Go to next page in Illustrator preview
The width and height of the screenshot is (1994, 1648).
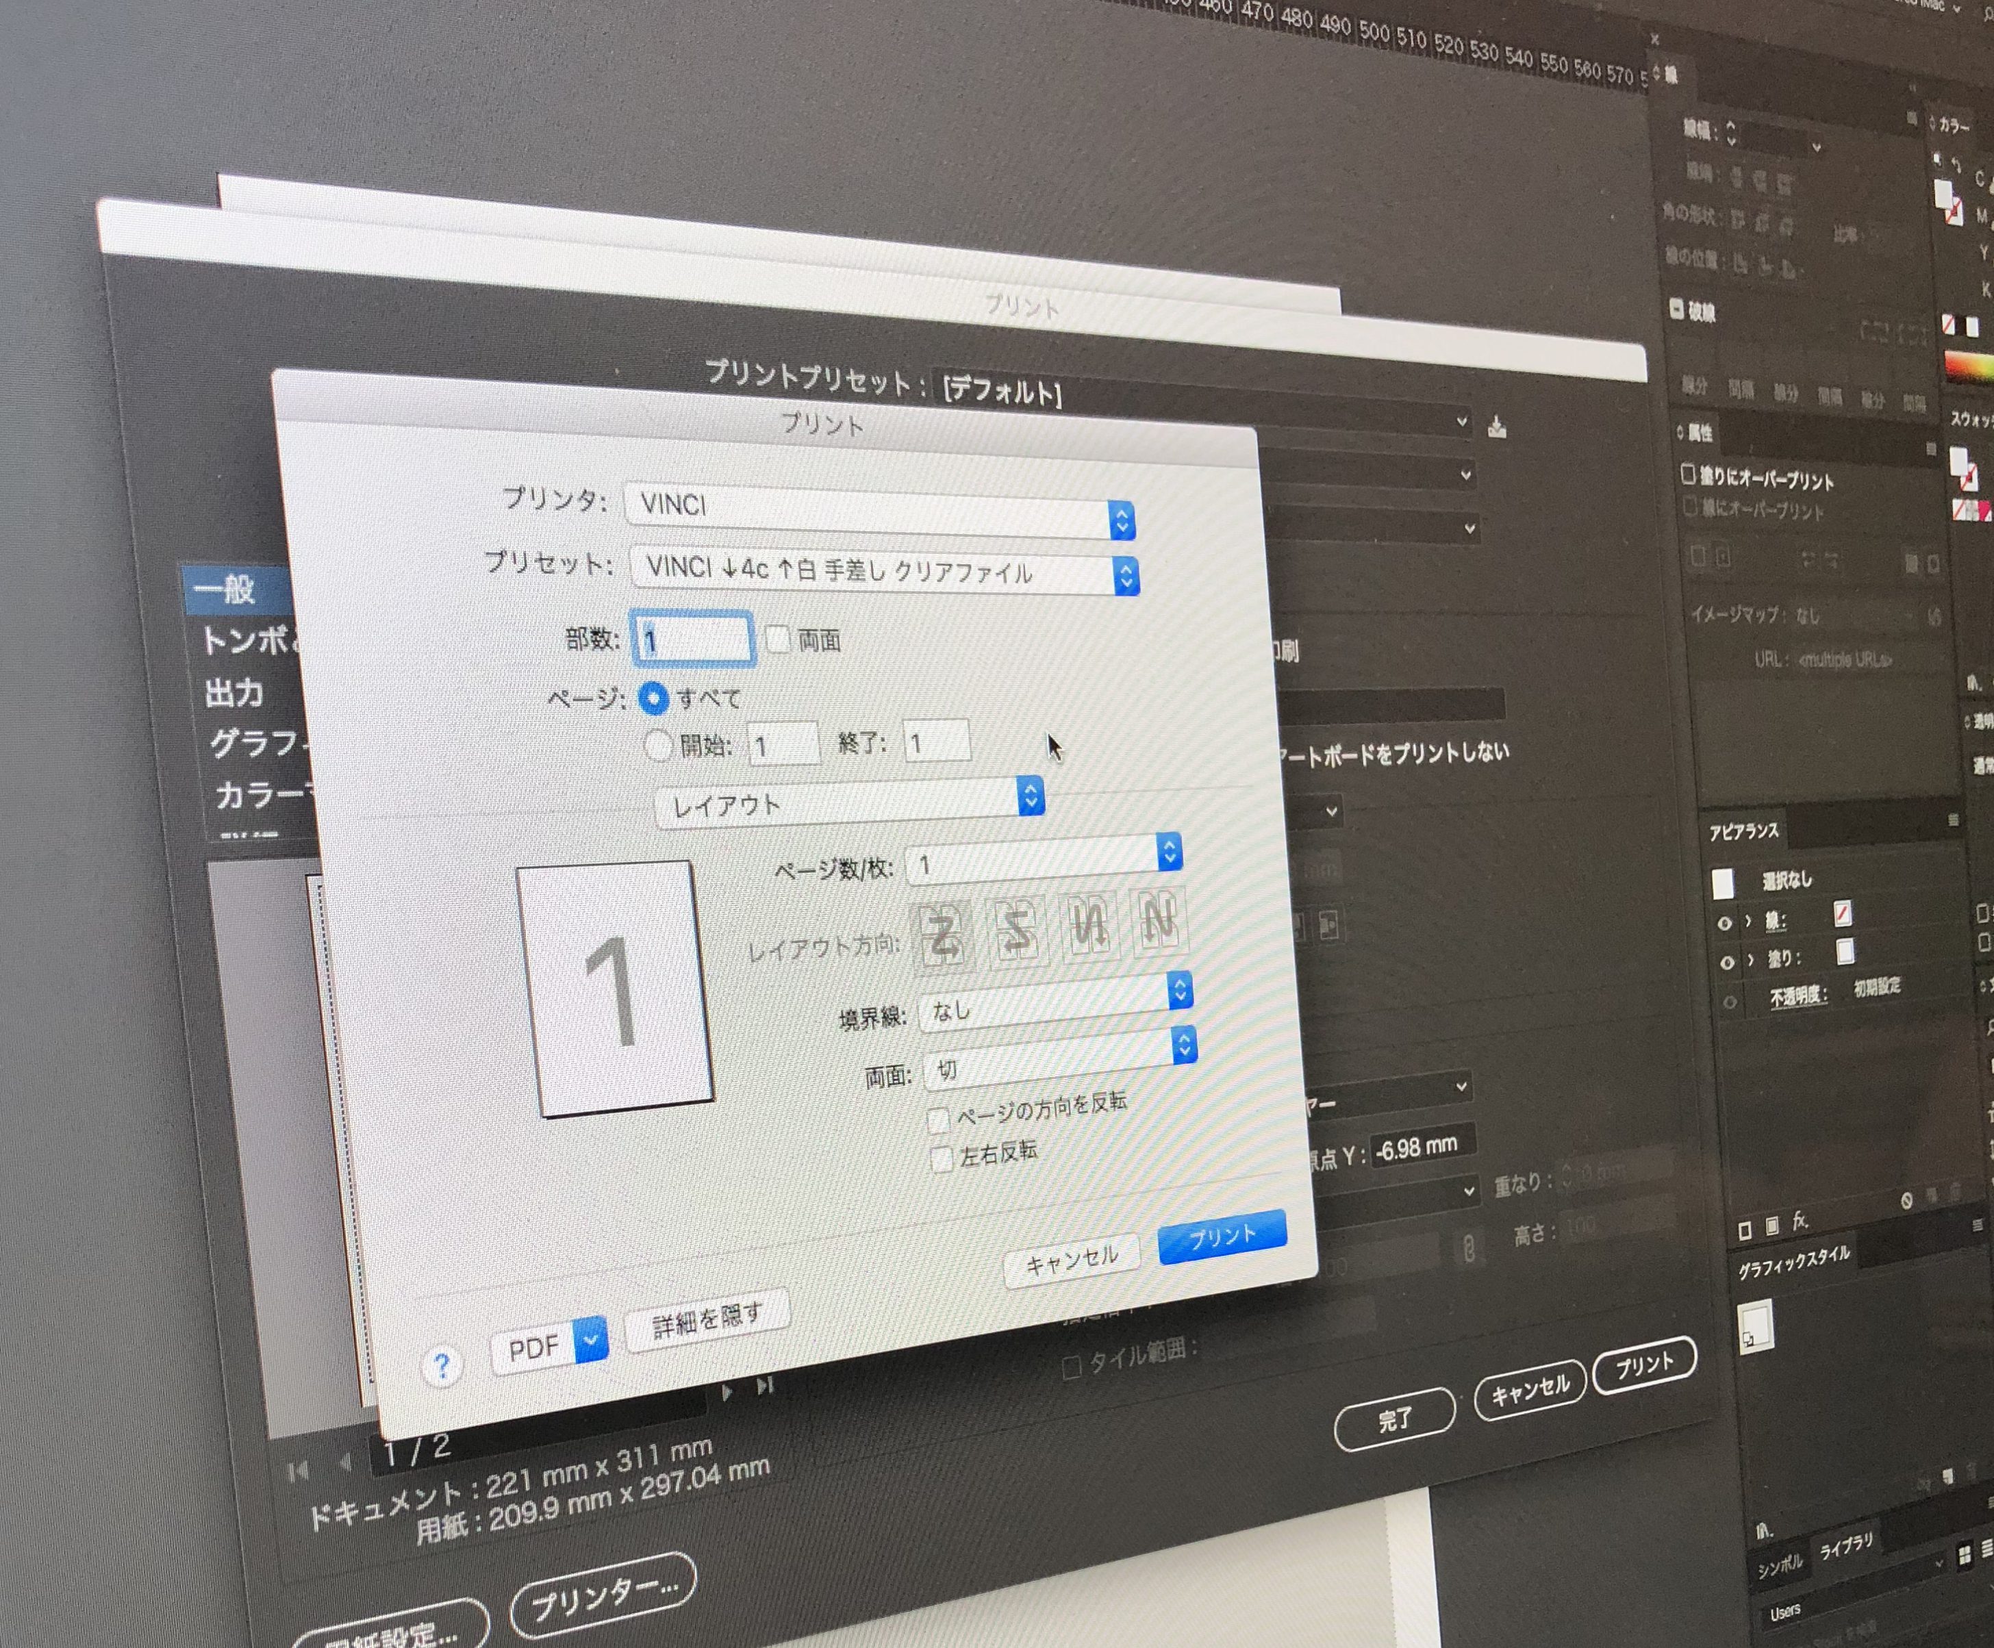[x=727, y=1393]
